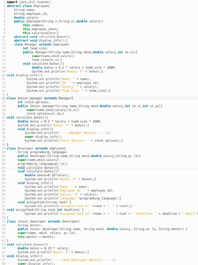Click line number 57 in the gutter
The height and width of the screenshot is (265, 198).
[4, 222]
